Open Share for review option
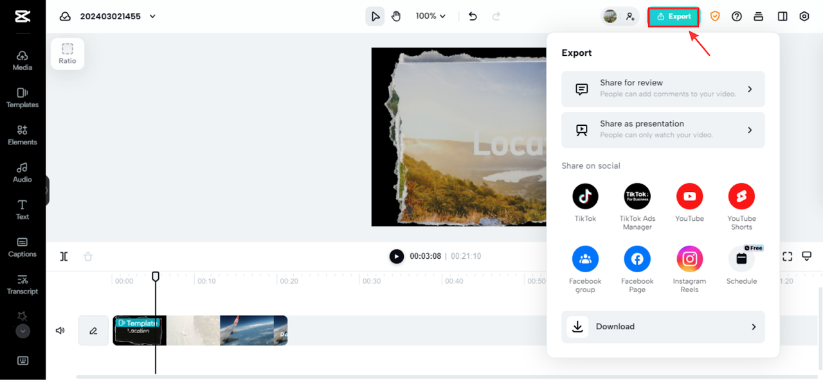This screenshot has height=382, width=823. tap(663, 89)
